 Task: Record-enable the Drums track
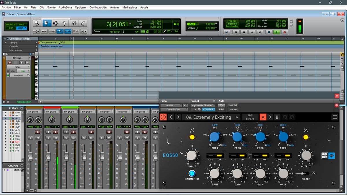click(x=10, y=62)
